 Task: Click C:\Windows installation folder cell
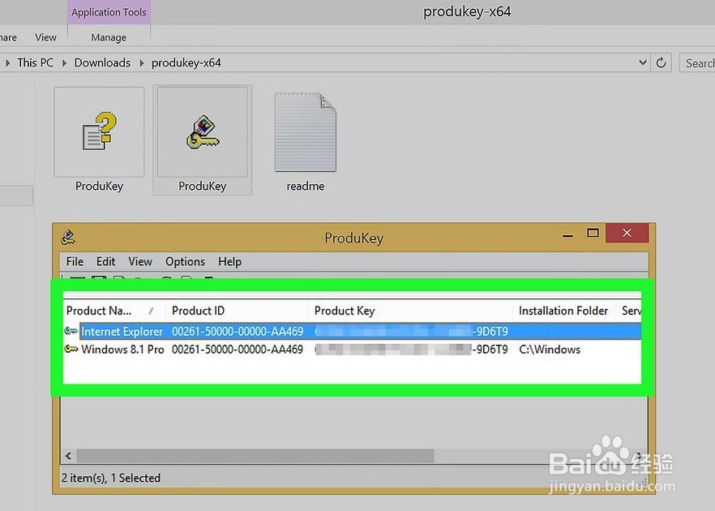click(x=550, y=350)
